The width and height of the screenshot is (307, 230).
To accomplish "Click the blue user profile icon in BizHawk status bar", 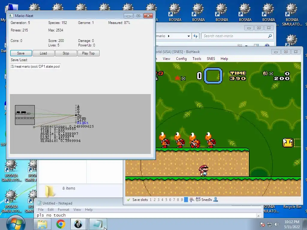I will 216,200.
